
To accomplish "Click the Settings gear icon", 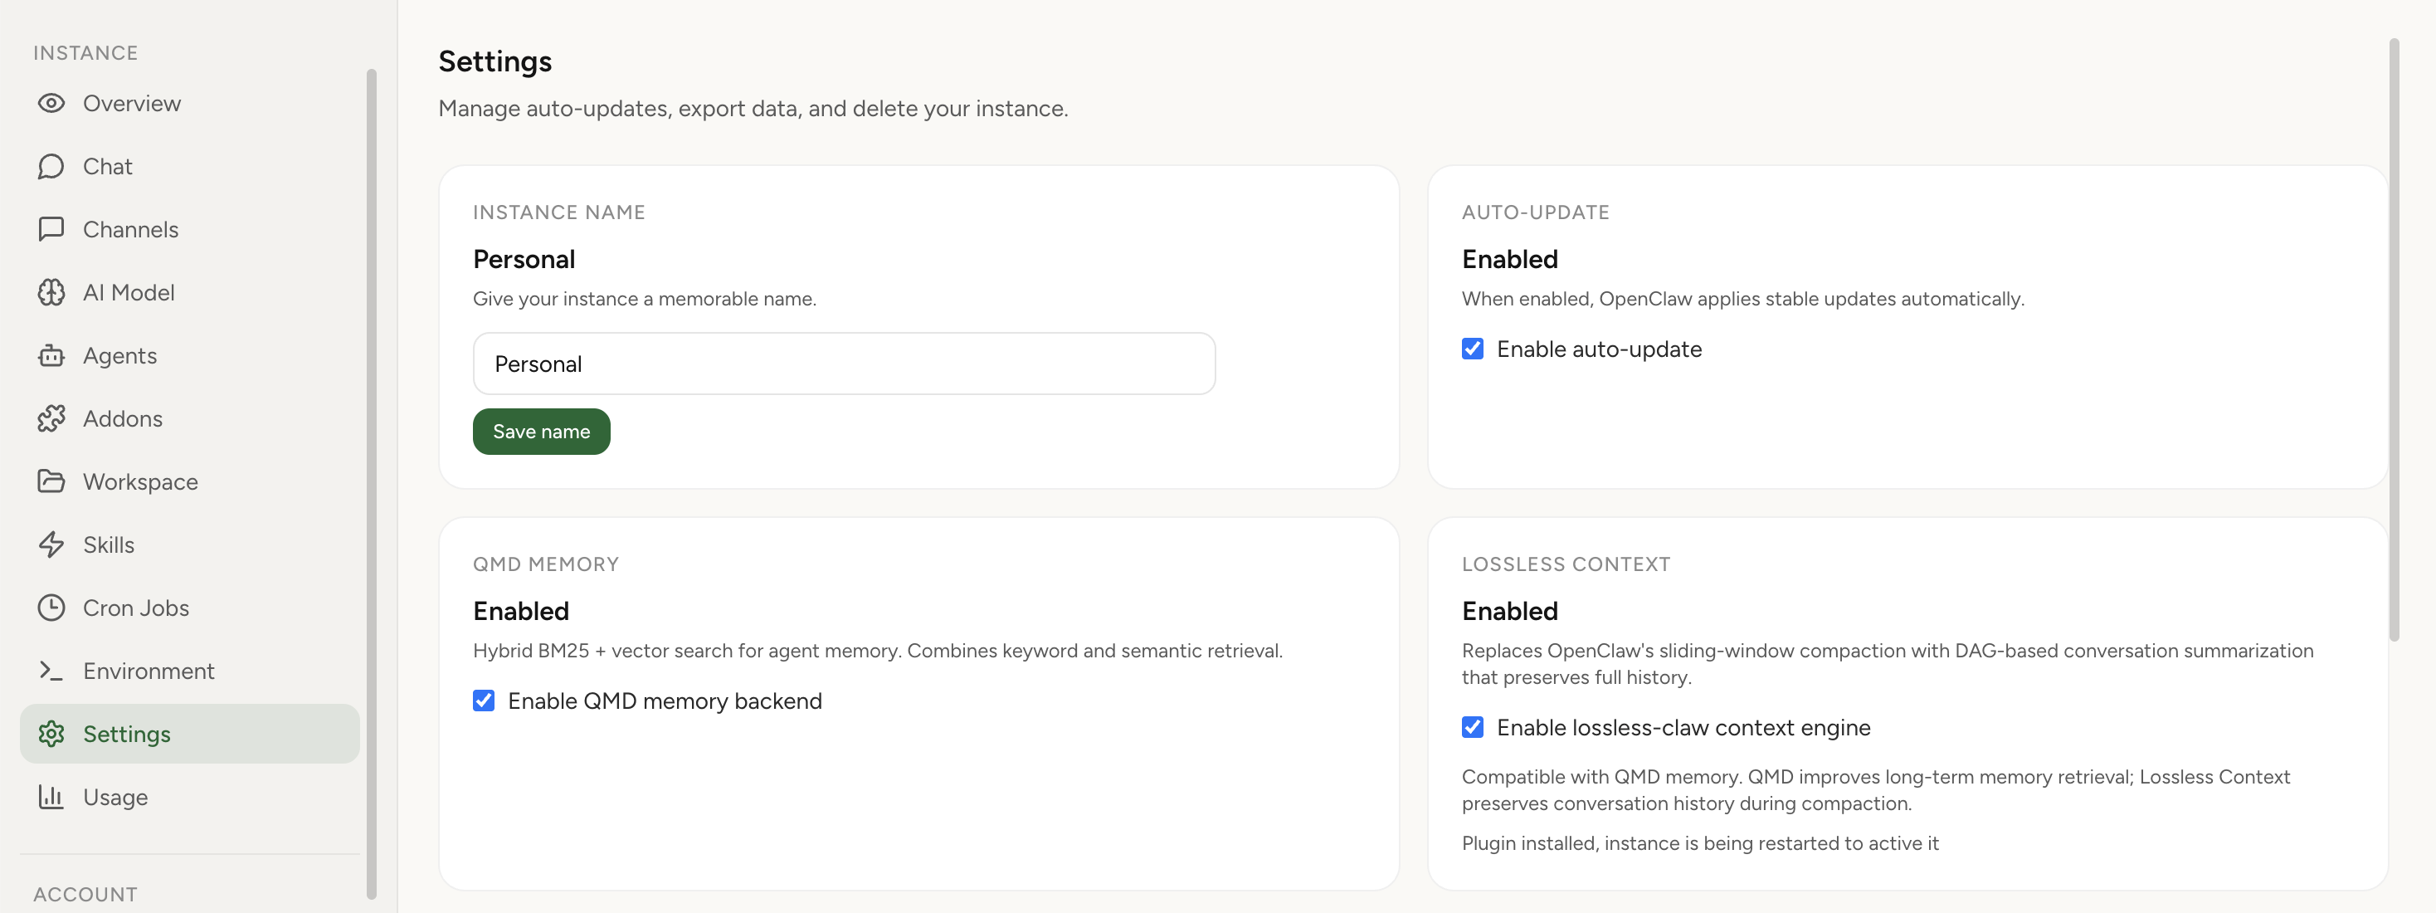I will pyautogui.click(x=52, y=733).
